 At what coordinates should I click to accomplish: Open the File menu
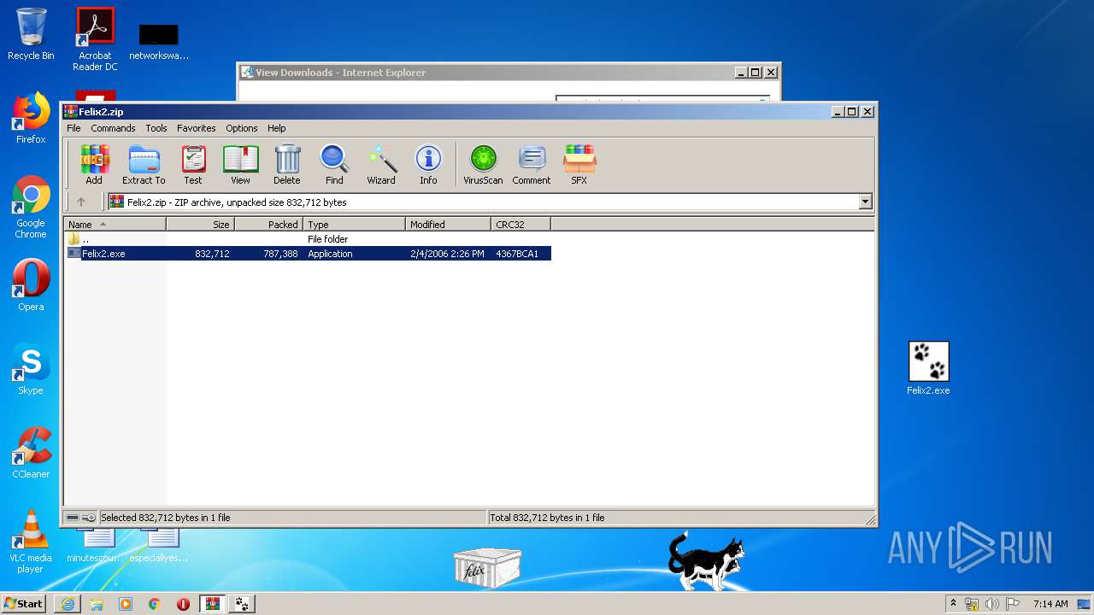pyautogui.click(x=74, y=128)
